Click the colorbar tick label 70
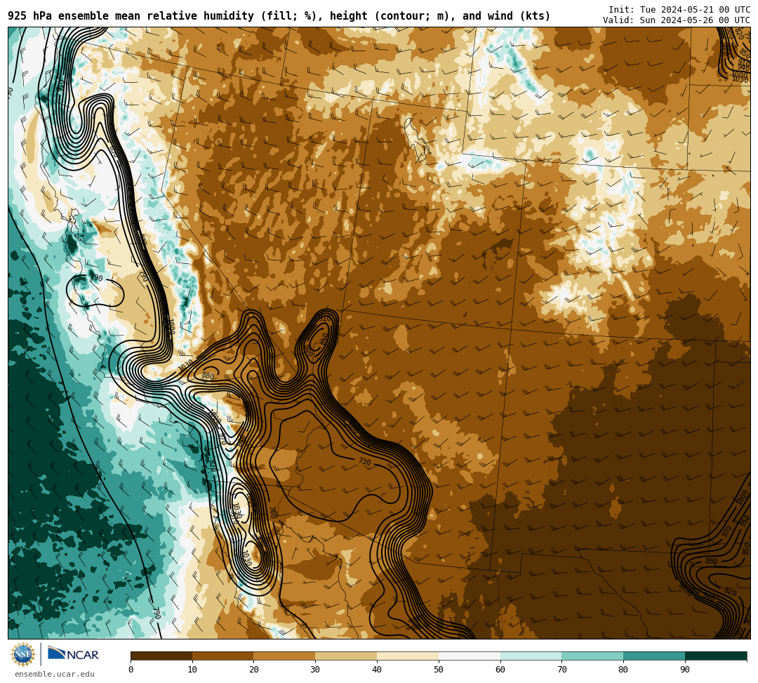This screenshot has width=758, height=683. pos(561,670)
